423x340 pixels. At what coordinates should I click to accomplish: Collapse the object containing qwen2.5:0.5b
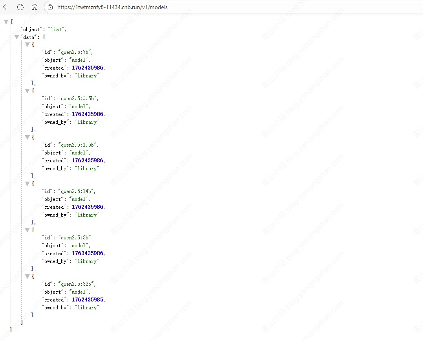click(x=27, y=91)
